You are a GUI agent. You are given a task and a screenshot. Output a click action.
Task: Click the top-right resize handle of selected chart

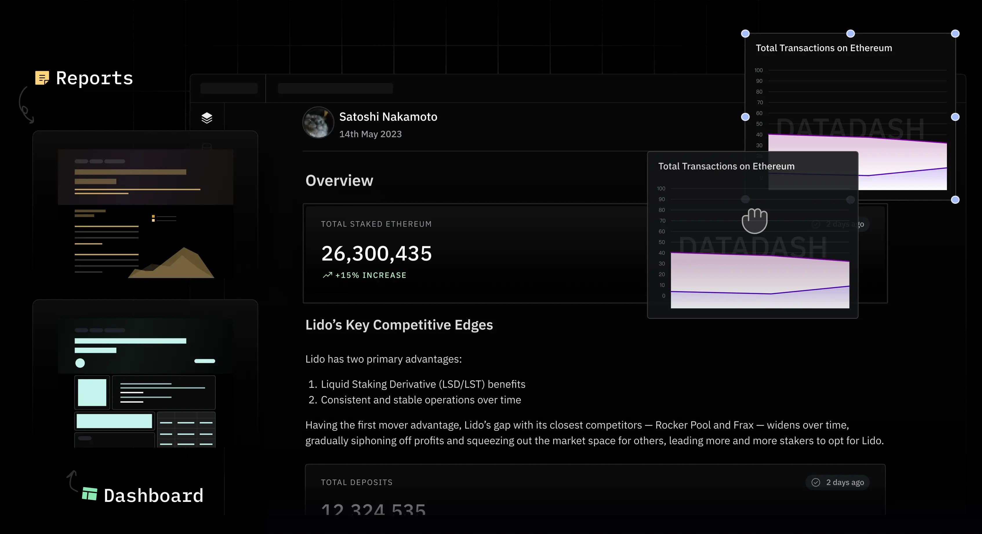955,34
